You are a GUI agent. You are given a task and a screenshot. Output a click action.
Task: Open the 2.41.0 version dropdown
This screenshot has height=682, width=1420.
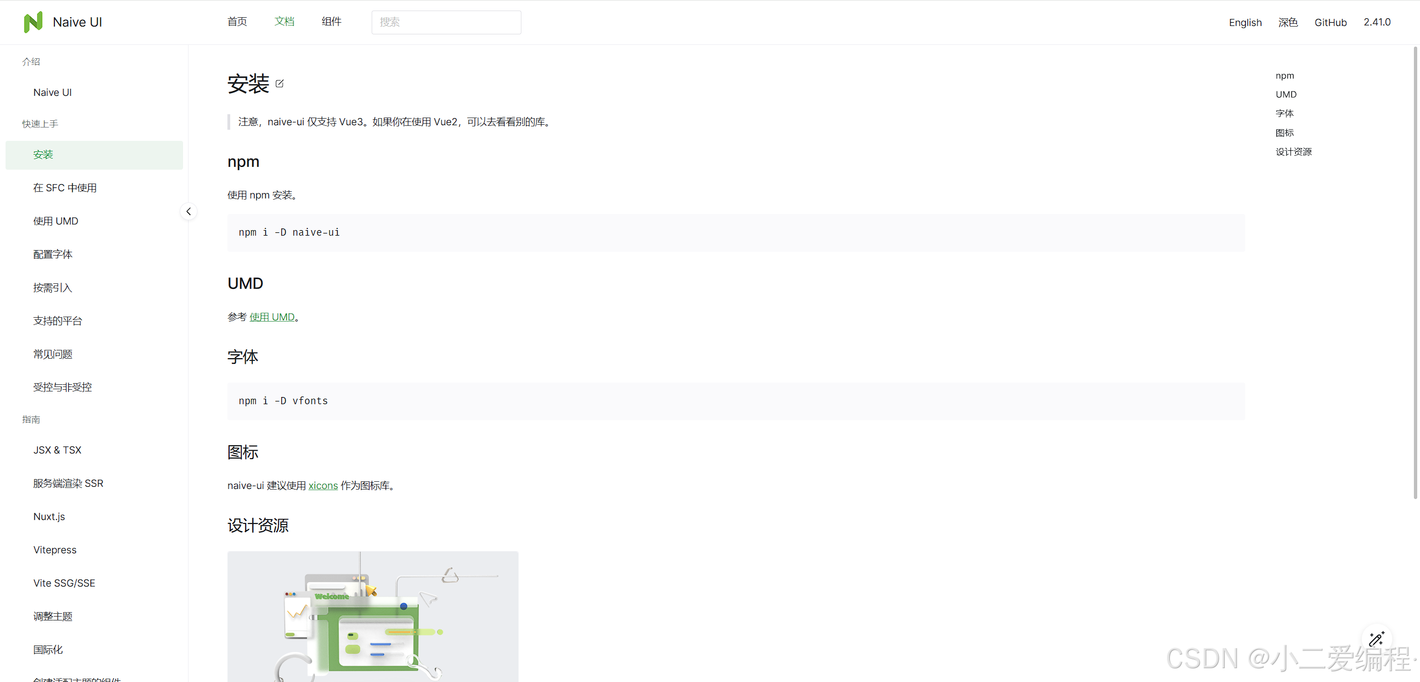coord(1377,22)
